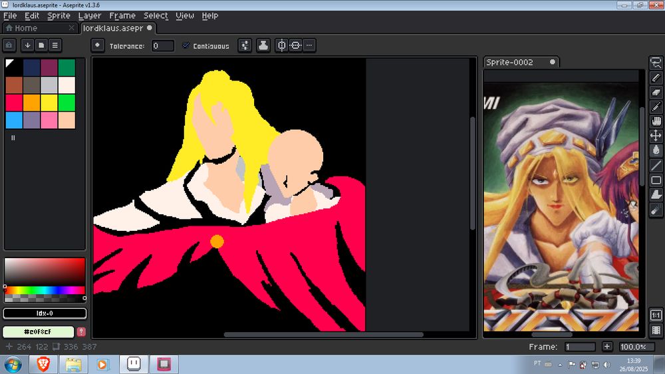Pick the orange palette swatch
The image size is (665, 374).
32,102
